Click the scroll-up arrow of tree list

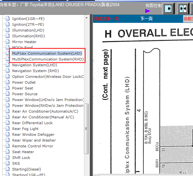(86, 17)
